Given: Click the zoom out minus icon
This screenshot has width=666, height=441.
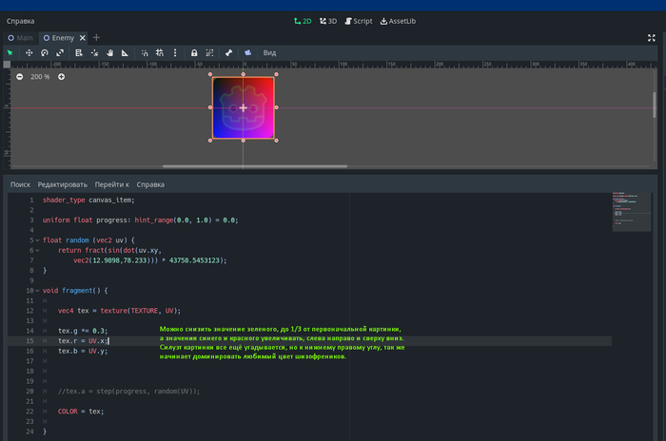Looking at the screenshot, I should click(x=19, y=77).
